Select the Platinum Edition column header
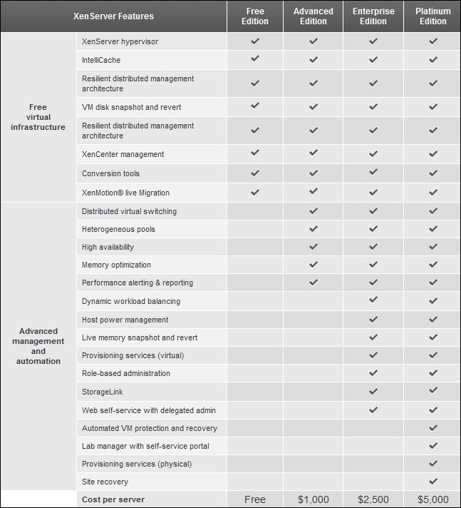 click(432, 16)
